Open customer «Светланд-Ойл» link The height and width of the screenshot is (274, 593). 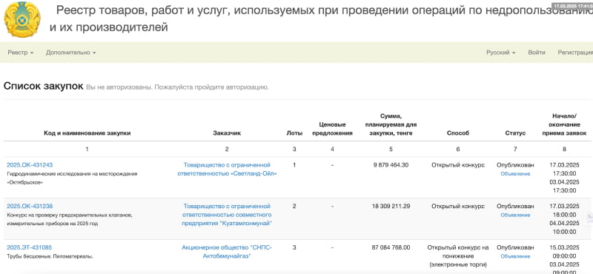(227, 170)
